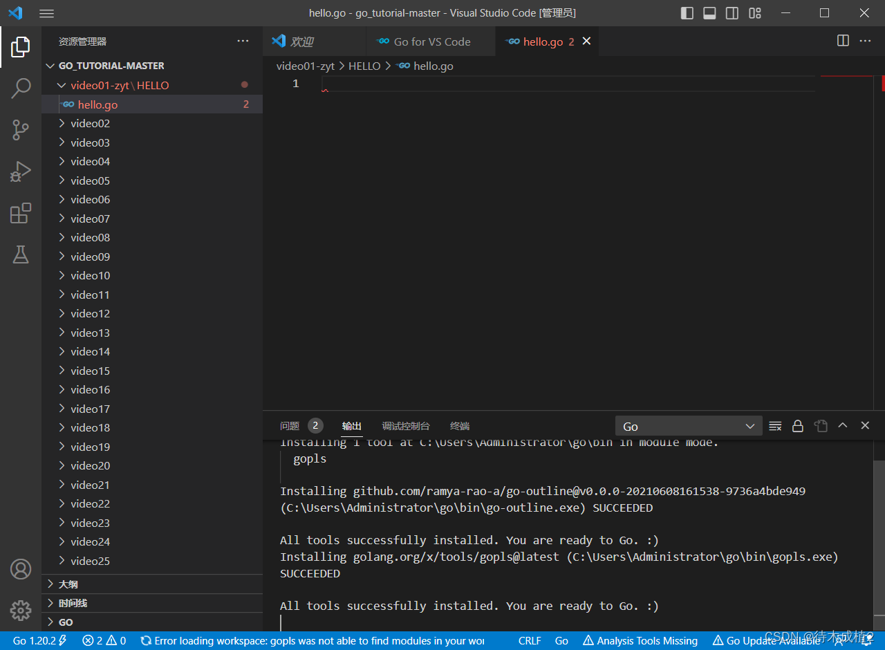Open Customize Layout button
This screenshot has width=885, height=650.
pos(755,13)
